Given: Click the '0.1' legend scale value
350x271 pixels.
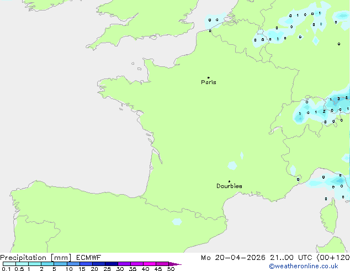Looking at the screenshot, I should 6,269.
